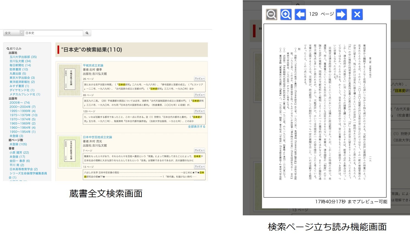
Task: Click the 平城京成立史論 book cover thumbnail
Action: coord(70,80)
